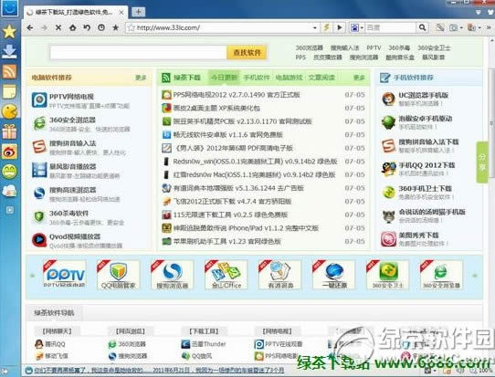The image size is (495, 377).
Task: Go back with the Back arrow
Action: [30, 27]
